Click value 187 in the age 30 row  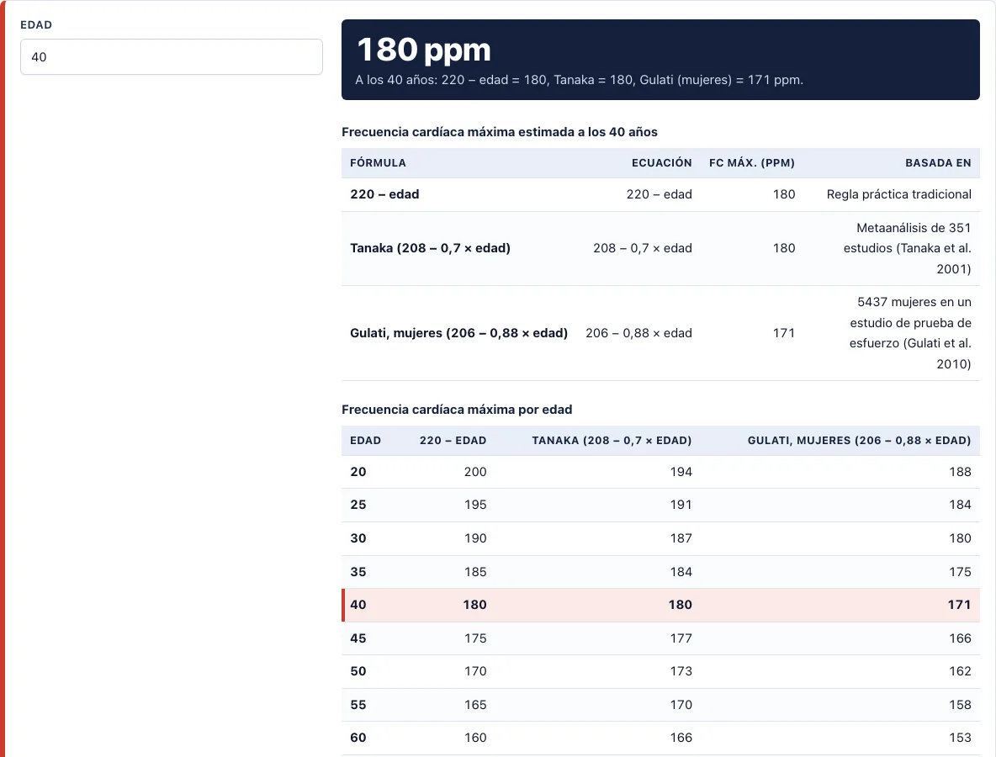pyautogui.click(x=681, y=538)
